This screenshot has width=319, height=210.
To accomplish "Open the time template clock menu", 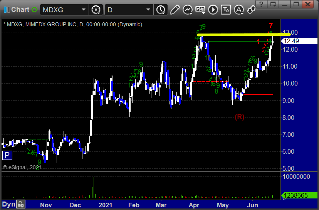I will 161,10.
